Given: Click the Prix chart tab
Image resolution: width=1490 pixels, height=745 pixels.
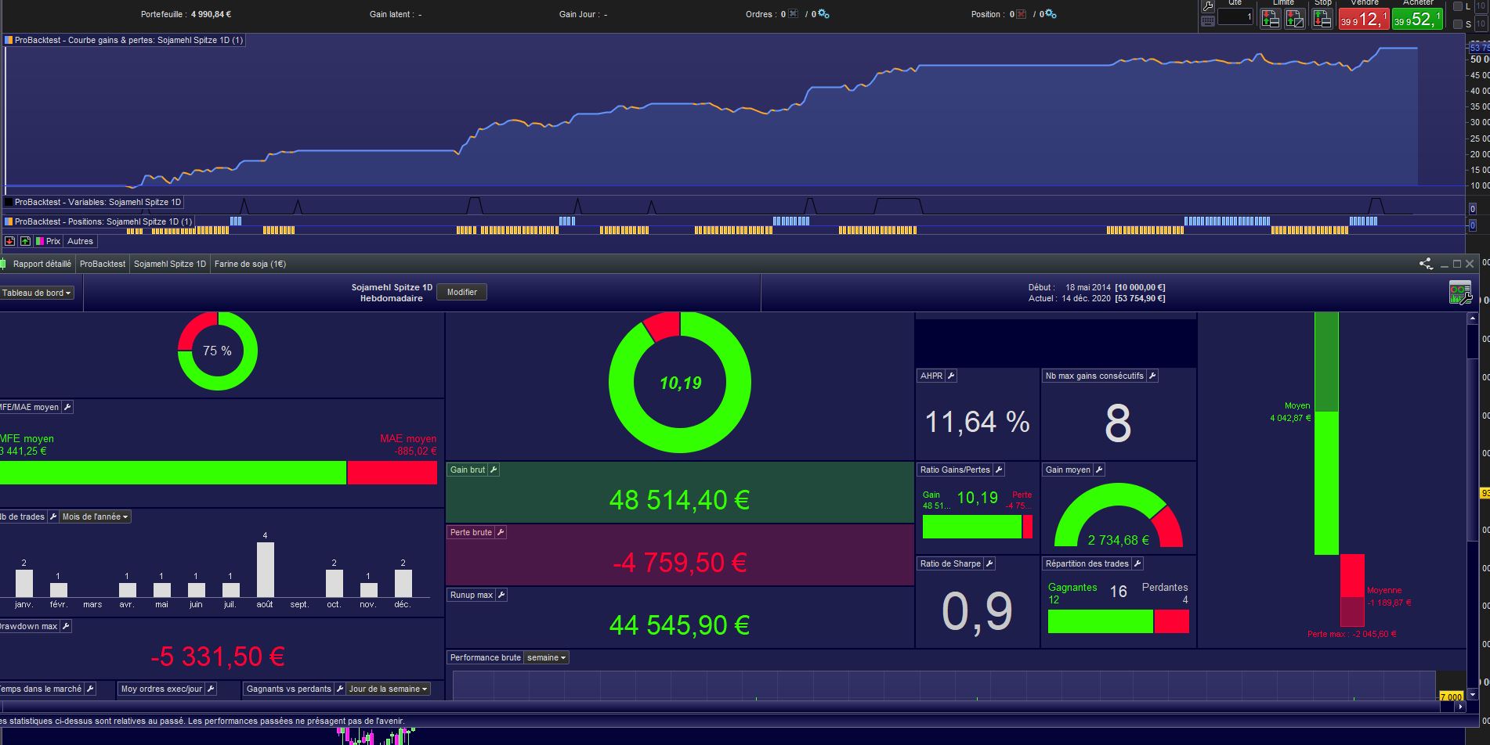Looking at the screenshot, I should point(48,241).
